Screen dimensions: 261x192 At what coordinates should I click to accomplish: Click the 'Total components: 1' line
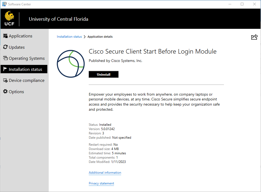[103, 157]
